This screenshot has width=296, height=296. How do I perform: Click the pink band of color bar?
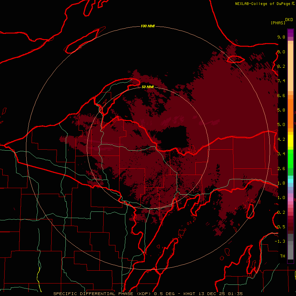coord(290,199)
